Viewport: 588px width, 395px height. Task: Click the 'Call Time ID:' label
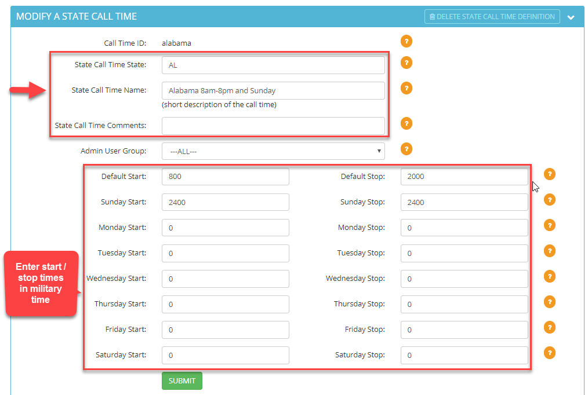(x=125, y=43)
